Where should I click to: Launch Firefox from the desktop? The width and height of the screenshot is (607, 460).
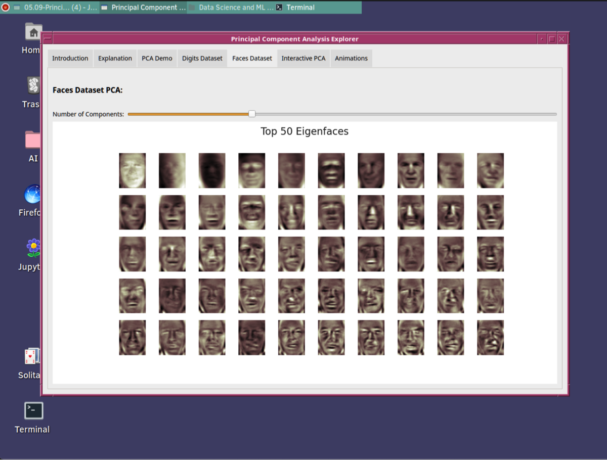[x=33, y=195]
